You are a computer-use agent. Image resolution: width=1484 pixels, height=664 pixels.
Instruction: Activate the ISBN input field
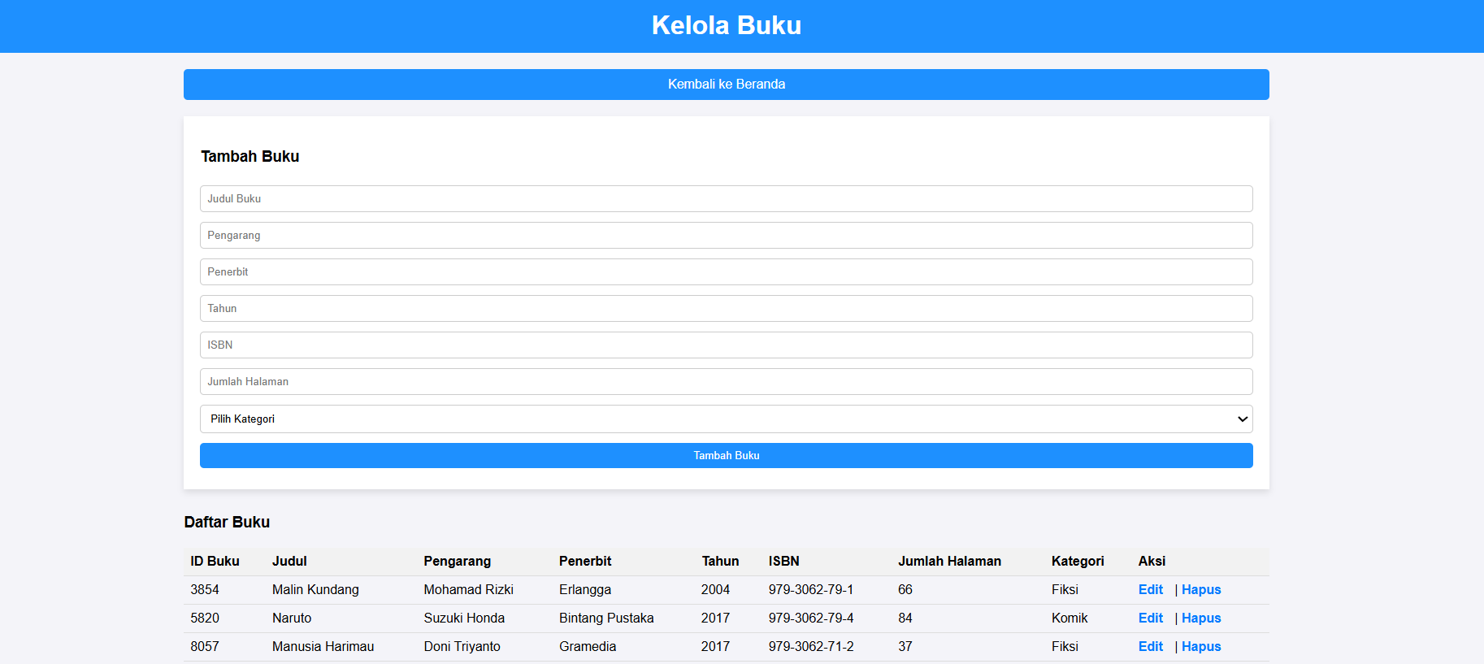(726, 345)
